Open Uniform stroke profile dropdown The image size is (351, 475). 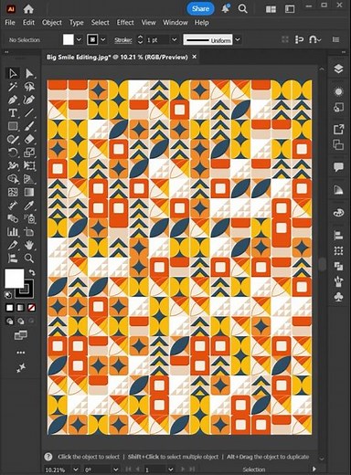pos(238,39)
